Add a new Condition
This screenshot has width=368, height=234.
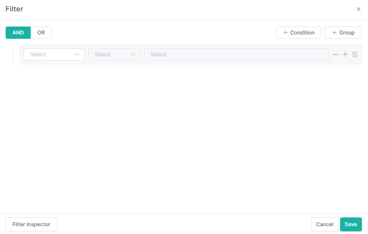299,33
